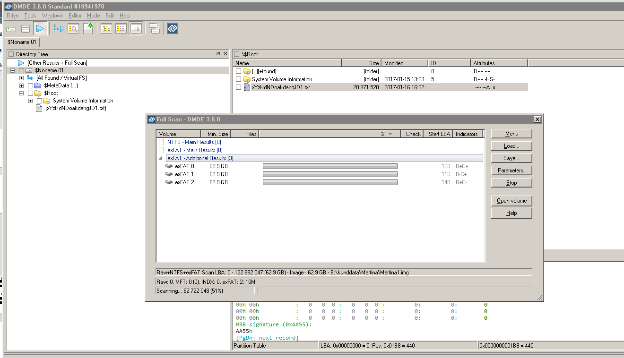Click the [..][+found] folder icon in file list

click(247, 71)
